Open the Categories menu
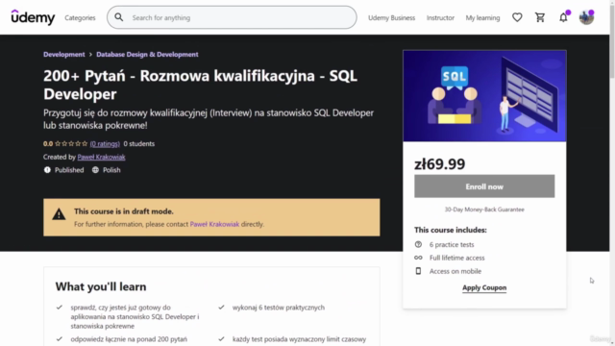615x346 pixels. click(x=80, y=17)
